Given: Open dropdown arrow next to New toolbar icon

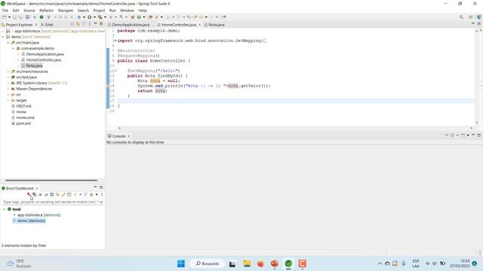Looking at the screenshot, I should click(9, 17).
